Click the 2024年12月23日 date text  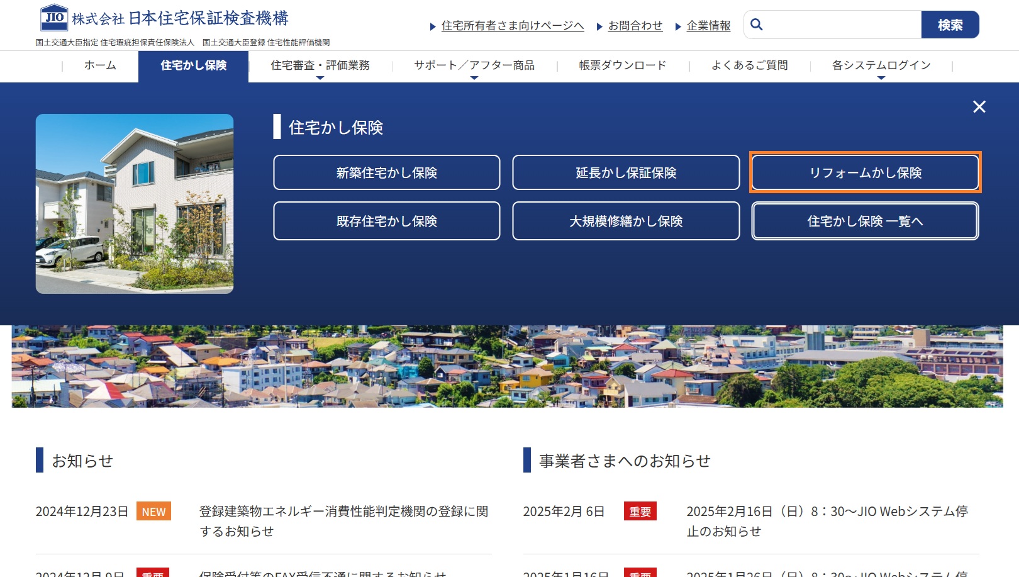[82, 512]
